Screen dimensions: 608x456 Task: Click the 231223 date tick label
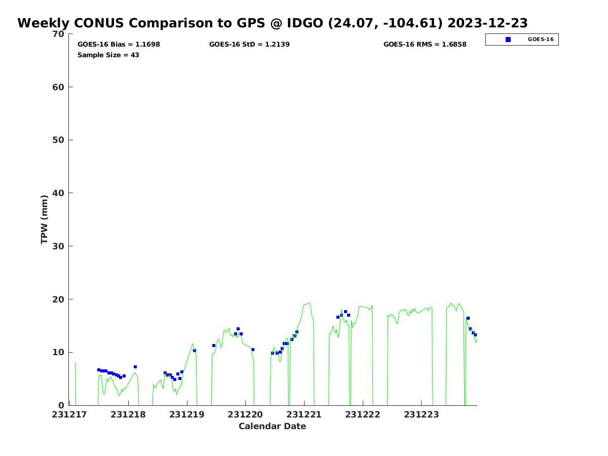tap(421, 414)
